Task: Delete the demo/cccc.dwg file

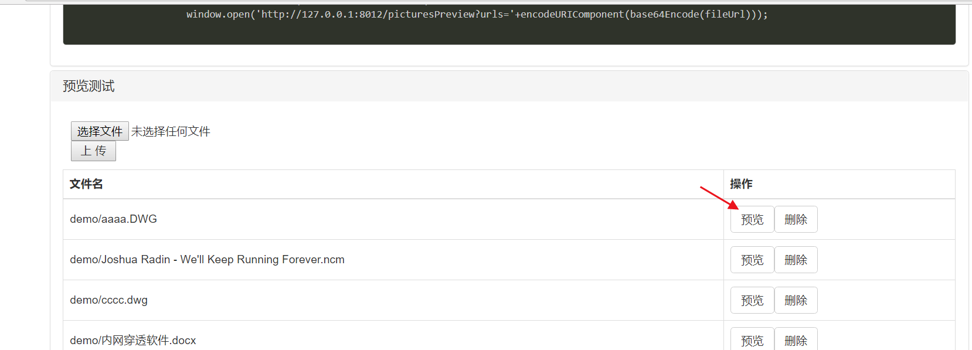Action: (796, 300)
